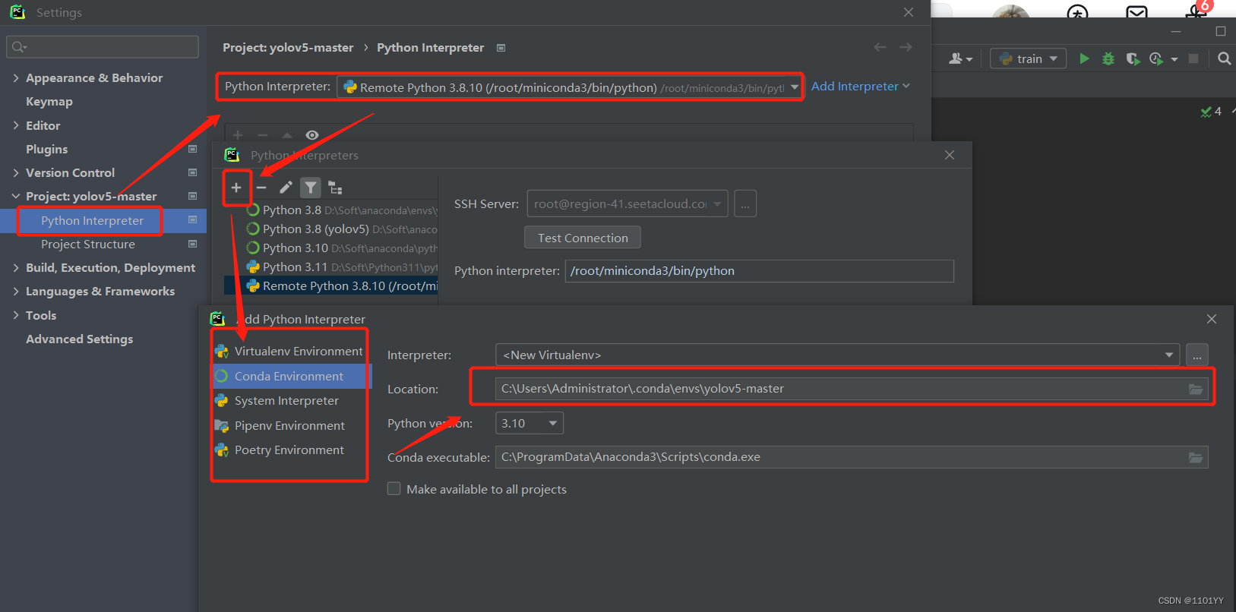The width and height of the screenshot is (1236, 612).
Task: Open the user account icon dropdown
Action: [960, 58]
